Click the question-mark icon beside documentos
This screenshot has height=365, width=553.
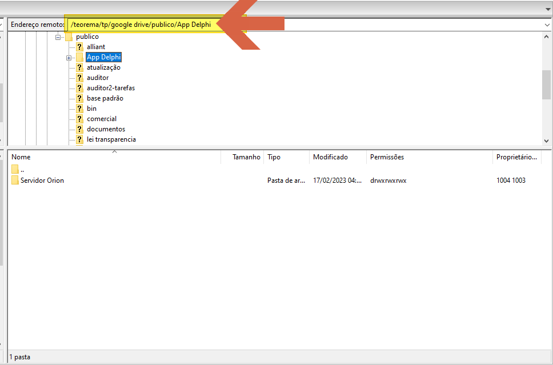(80, 129)
